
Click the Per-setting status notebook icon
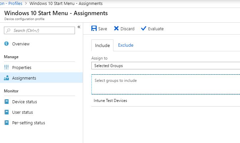click(x=6, y=123)
